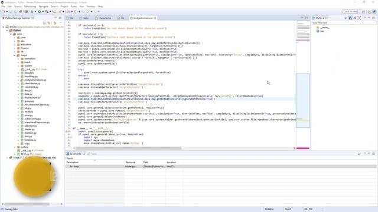378x212 pixels.
Task: Open bridgeAnimations.py in the package tree
Action: (35, 80)
